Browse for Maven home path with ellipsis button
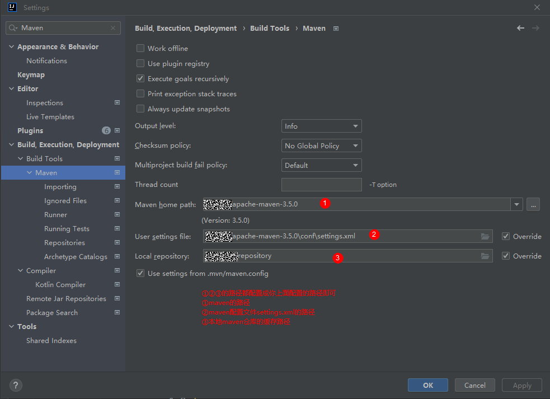Viewport: 550px width, 399px height. [533, 204]
